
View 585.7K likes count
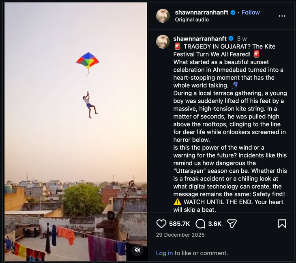[180, 224]
